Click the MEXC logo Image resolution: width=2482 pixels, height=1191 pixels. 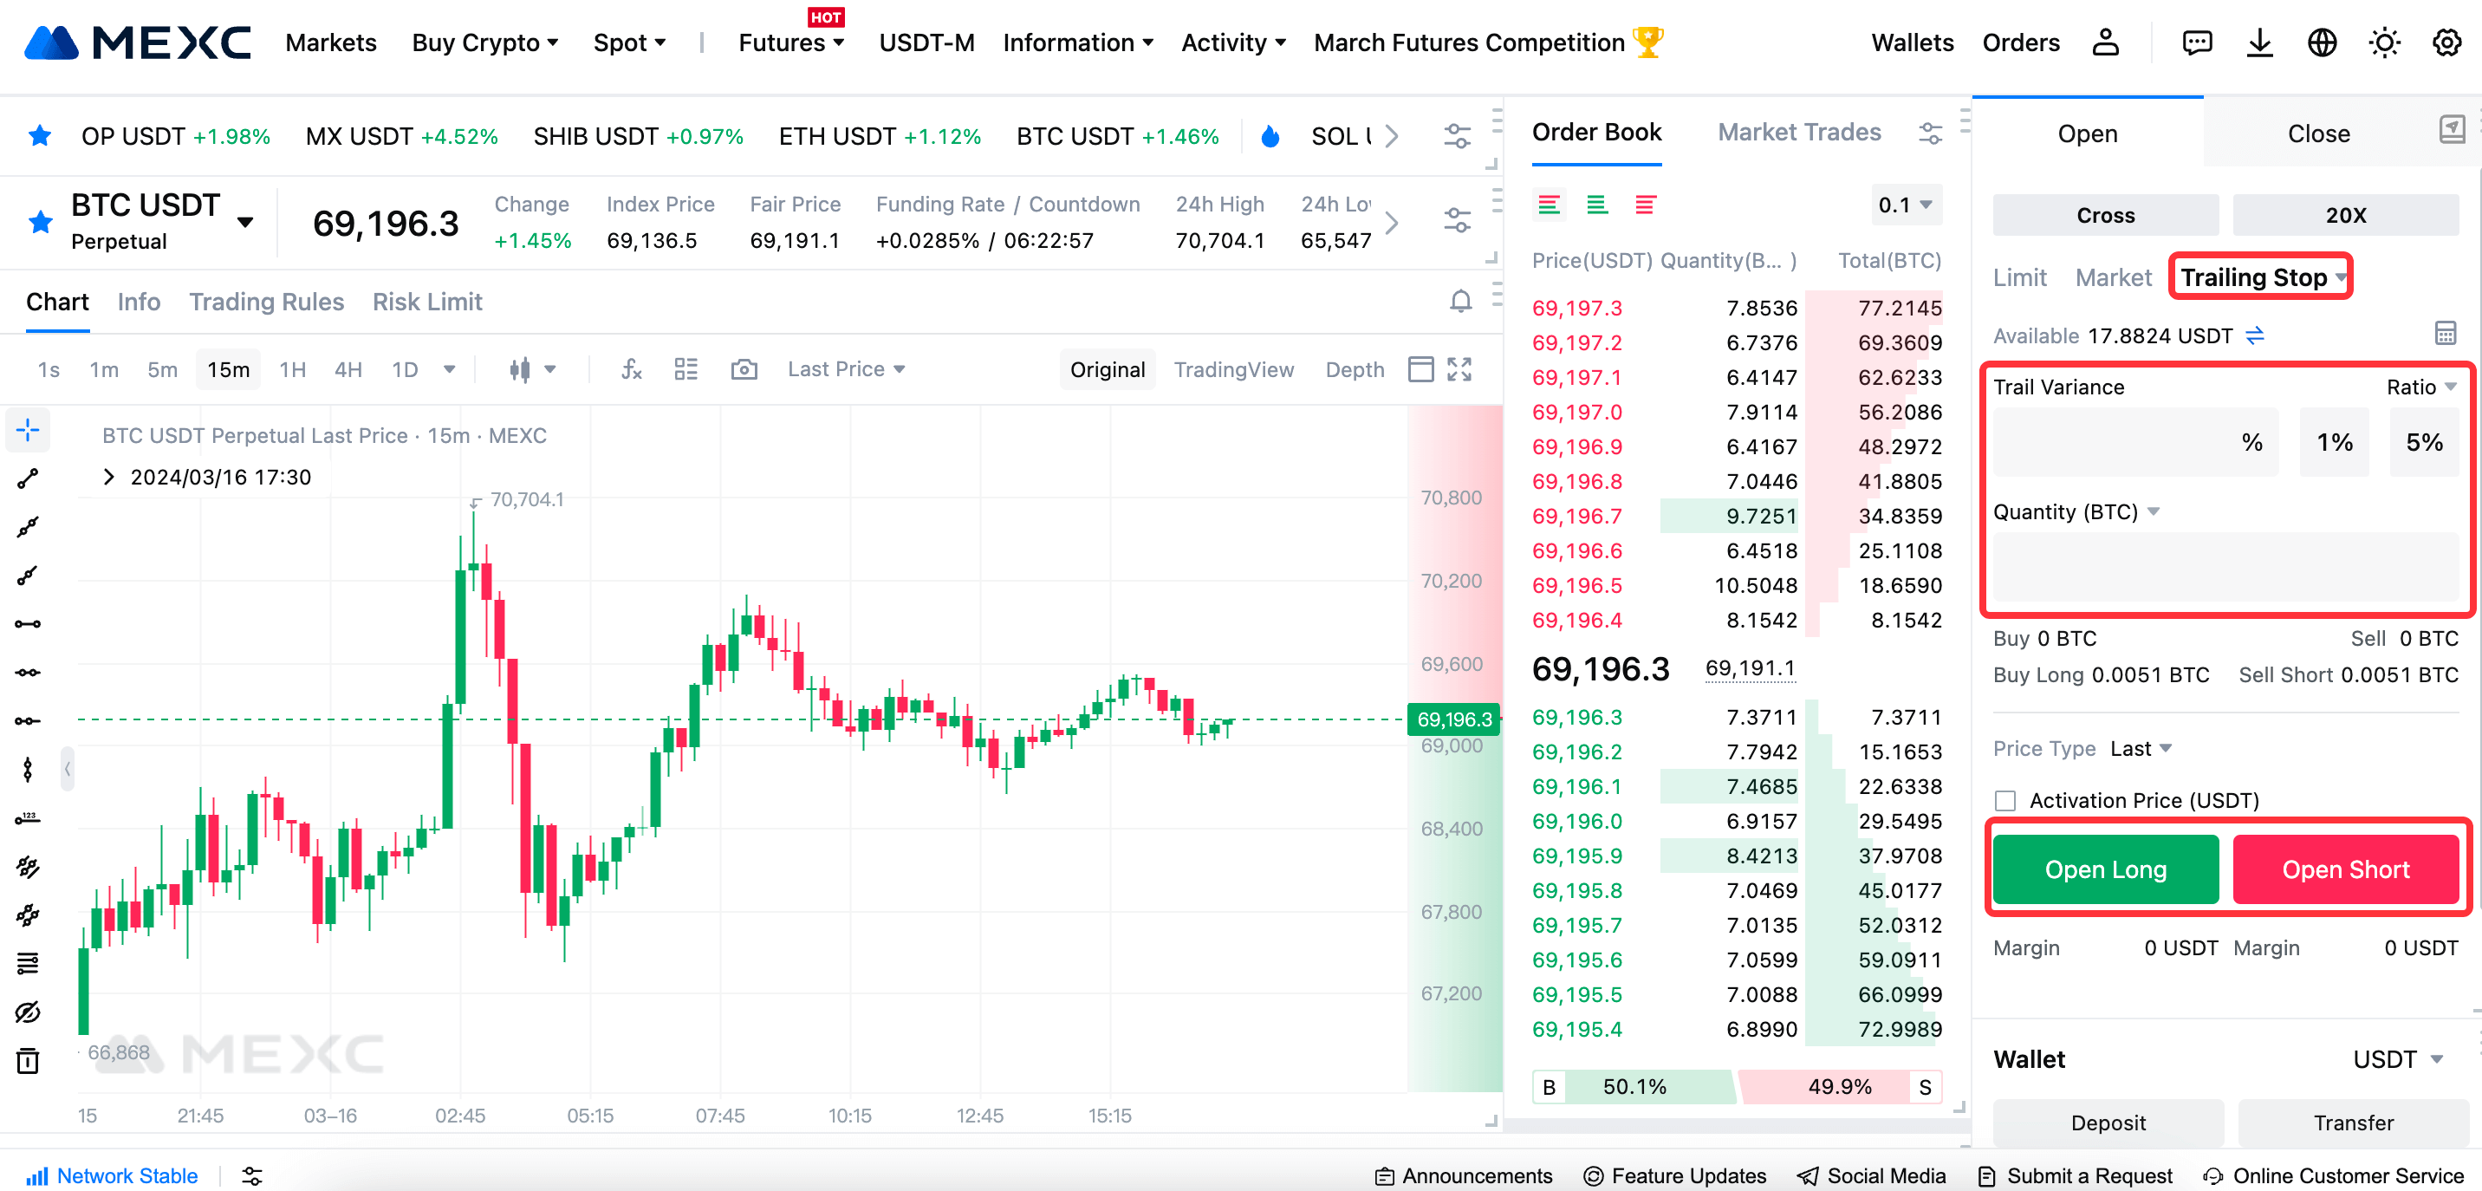[x=138, y=42]
